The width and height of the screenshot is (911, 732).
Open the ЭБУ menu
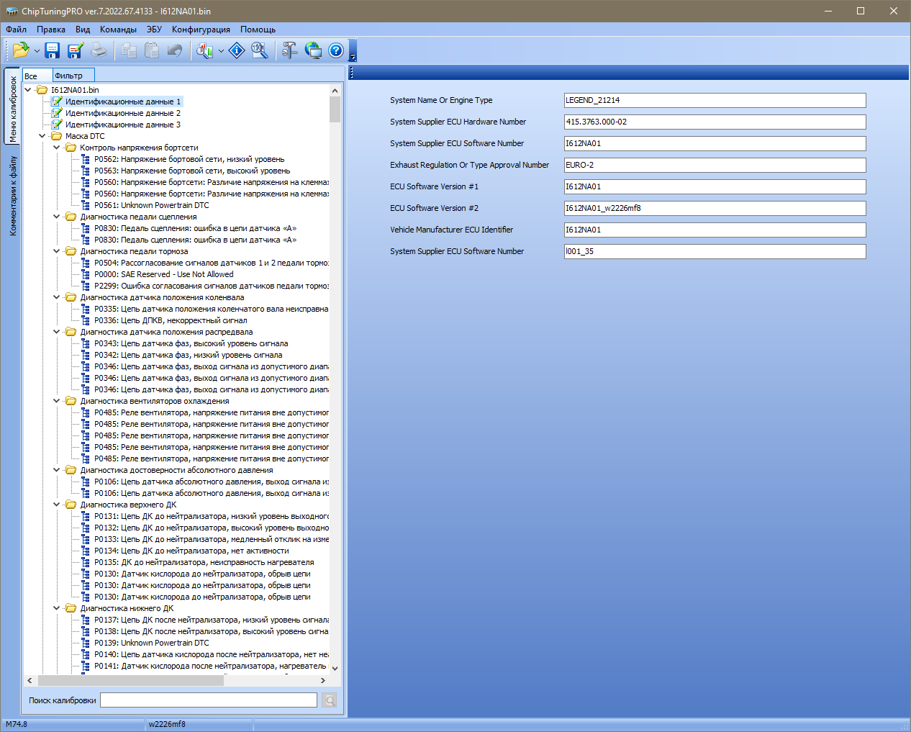[x=154, y=30]
